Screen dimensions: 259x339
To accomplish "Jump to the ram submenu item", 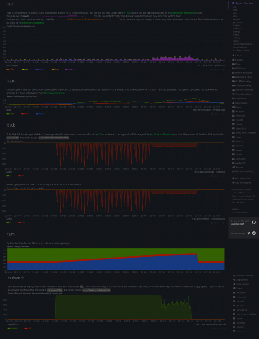I will click(x=235, y=16).
